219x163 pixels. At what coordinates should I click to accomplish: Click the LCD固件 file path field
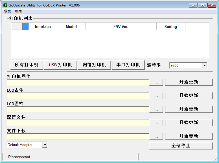pos(78,96)
